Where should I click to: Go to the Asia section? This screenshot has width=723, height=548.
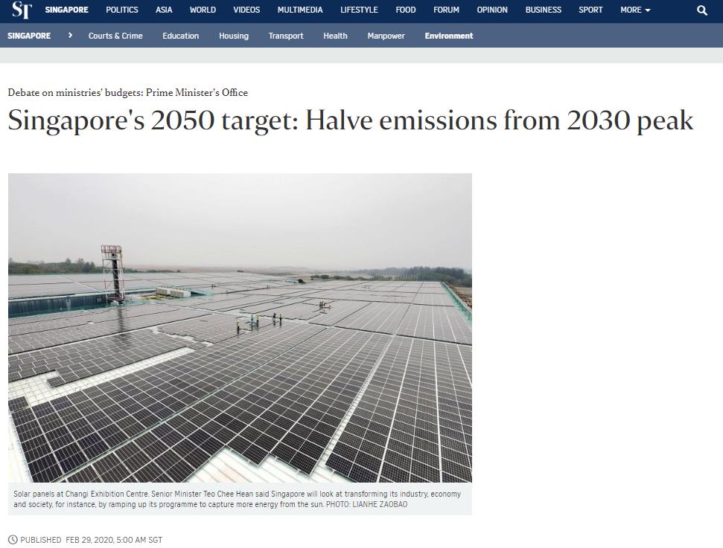tap(164, 10)
